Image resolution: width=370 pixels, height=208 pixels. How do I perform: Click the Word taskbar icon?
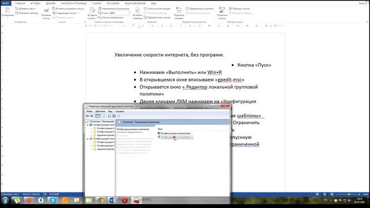coord(113,200)
